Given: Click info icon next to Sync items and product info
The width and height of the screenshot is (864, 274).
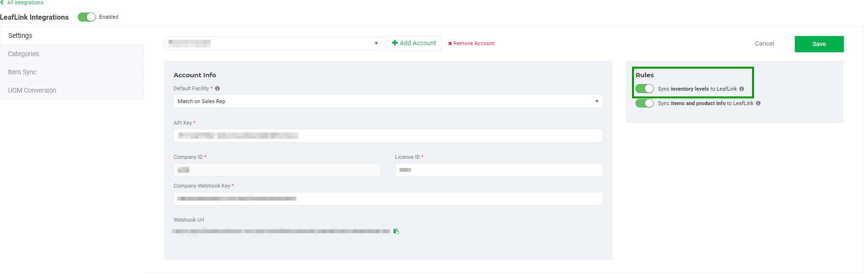Looking at the screenshot, I should (x=758, y=103).
